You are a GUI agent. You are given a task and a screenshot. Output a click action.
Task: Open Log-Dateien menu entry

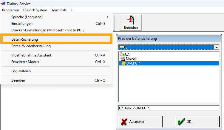(x=21, y=71)
